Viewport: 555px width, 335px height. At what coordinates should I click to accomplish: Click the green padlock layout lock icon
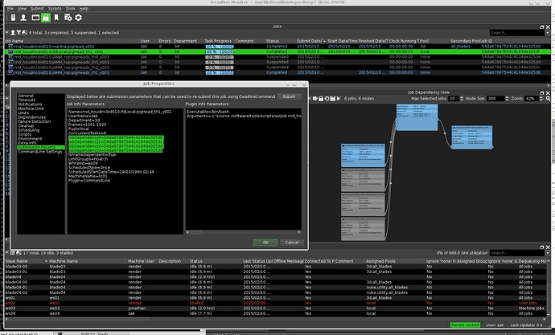click(x=46, y=18)
